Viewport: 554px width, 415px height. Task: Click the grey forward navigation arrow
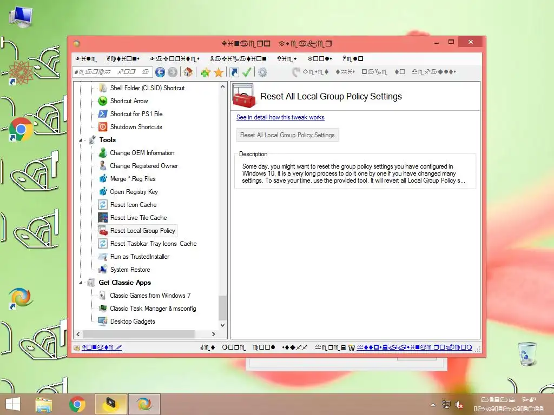(x=173, y=72)
